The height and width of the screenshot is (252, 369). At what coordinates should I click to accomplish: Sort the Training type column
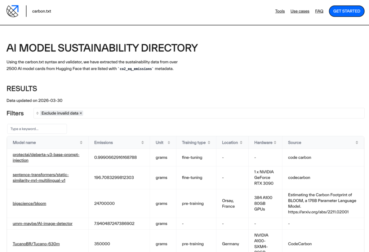pyautogui.click(x=209, y=142)
